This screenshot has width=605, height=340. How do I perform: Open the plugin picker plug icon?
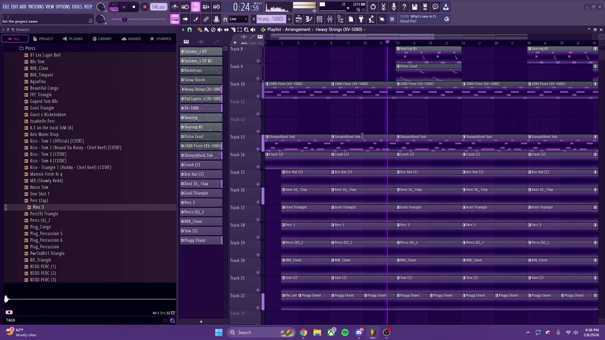click(361, 19)
